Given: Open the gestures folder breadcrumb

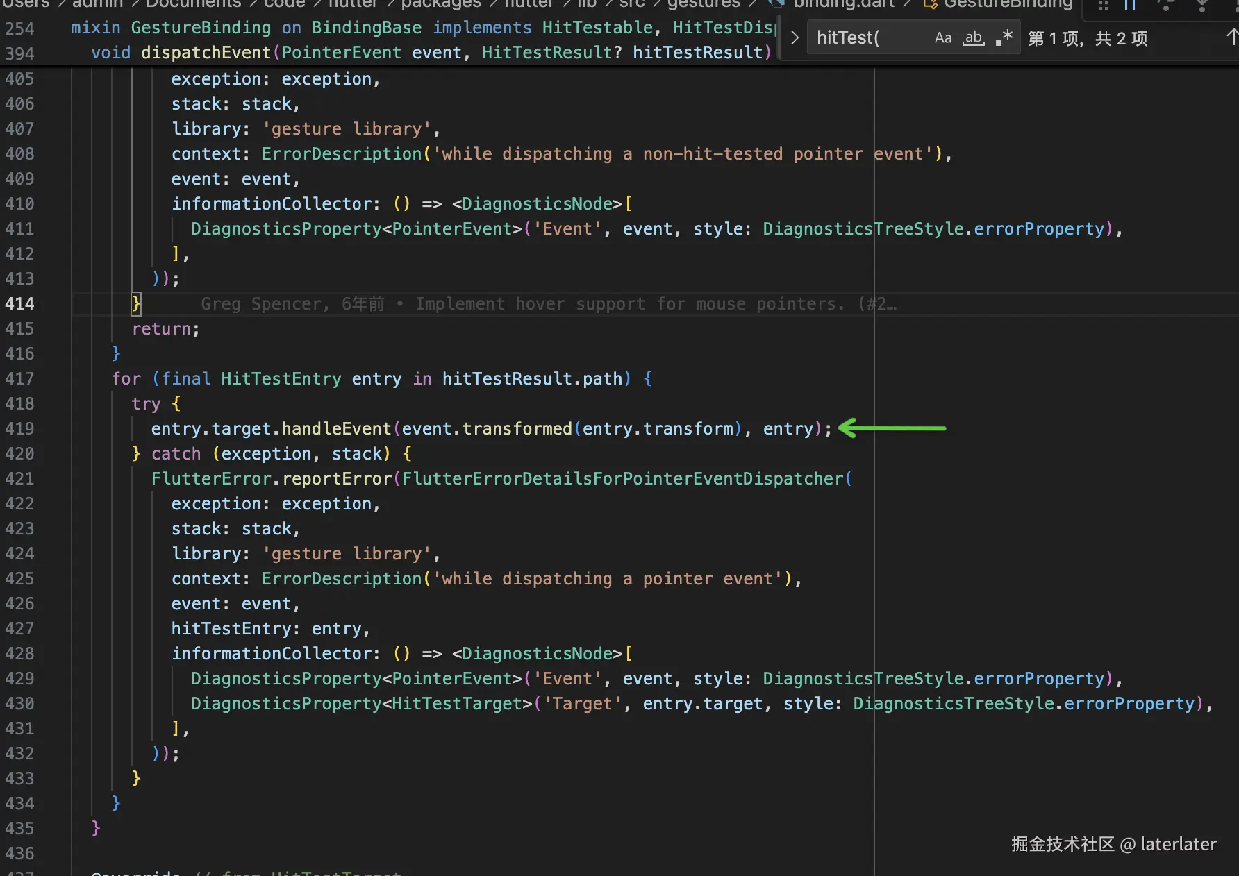Looking at the screenshot, I should (x=704, y=4).
